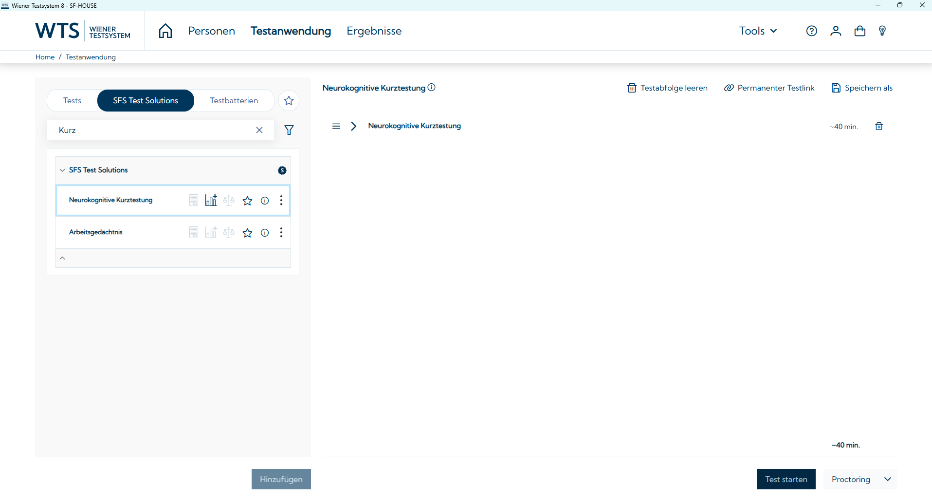Clear the search field with X
Screen dimensions: 932x502
tap(259, 130)
